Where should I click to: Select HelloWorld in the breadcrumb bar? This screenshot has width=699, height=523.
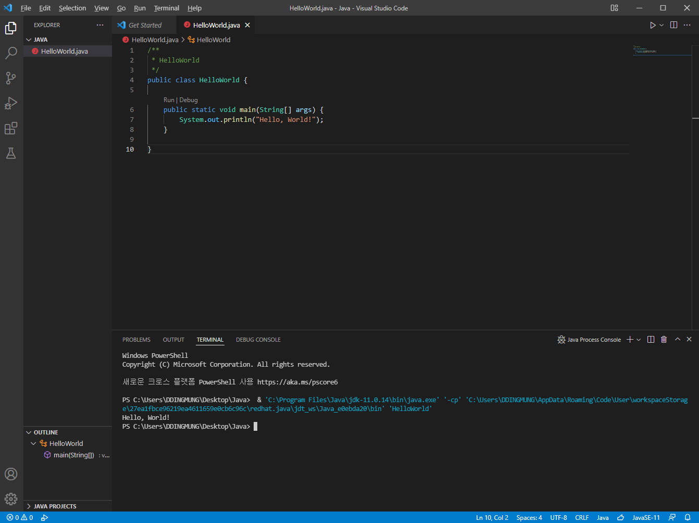coord(214,40)
